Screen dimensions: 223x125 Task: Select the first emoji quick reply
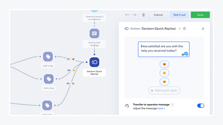(x=164, y=64)
